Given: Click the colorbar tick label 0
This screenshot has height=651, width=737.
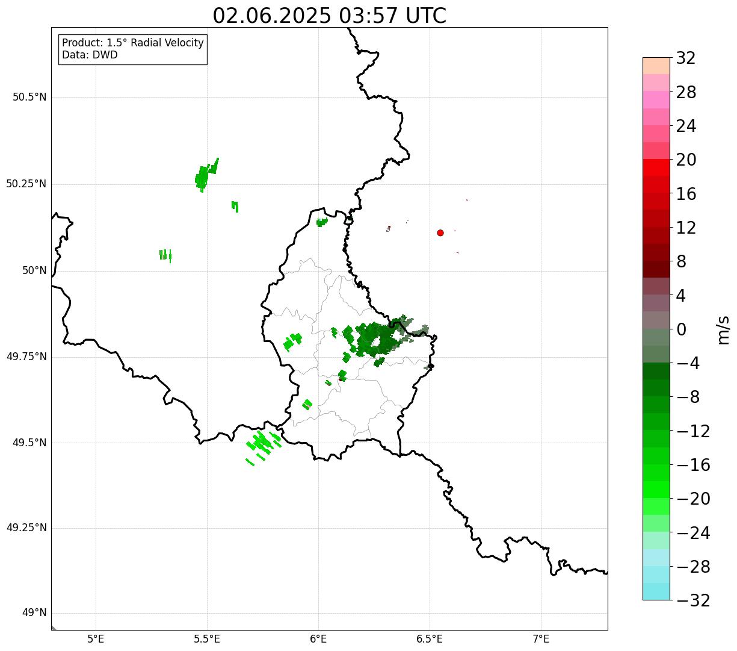Looking at the screenshot, I should pyautogui.click(x=681, y=329).
